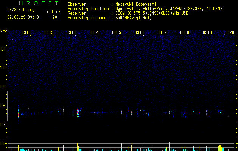Click the 1.1 kHz axis label

coord(3,49)
